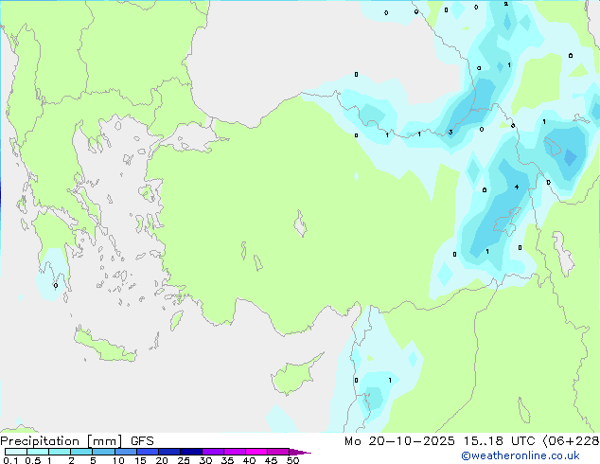Screen dimensions: 600x464
Task: Click the weatheronline.co.uk copyright link
Action: click(x=520, y=455)
